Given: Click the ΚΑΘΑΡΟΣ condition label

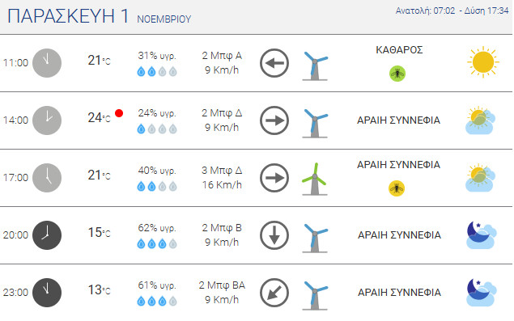Looking at the screenshot, I should pyautogui.click(x=399, y=50).
